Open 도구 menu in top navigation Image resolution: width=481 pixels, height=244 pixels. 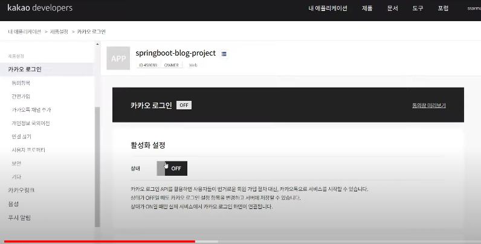tap(418, 8)
